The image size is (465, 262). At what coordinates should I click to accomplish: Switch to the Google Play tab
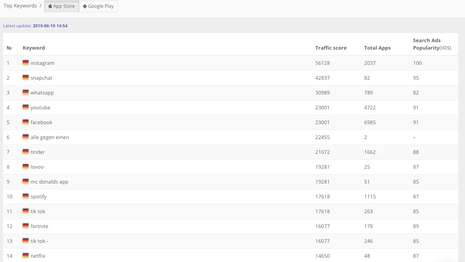[x=98, y=6]
